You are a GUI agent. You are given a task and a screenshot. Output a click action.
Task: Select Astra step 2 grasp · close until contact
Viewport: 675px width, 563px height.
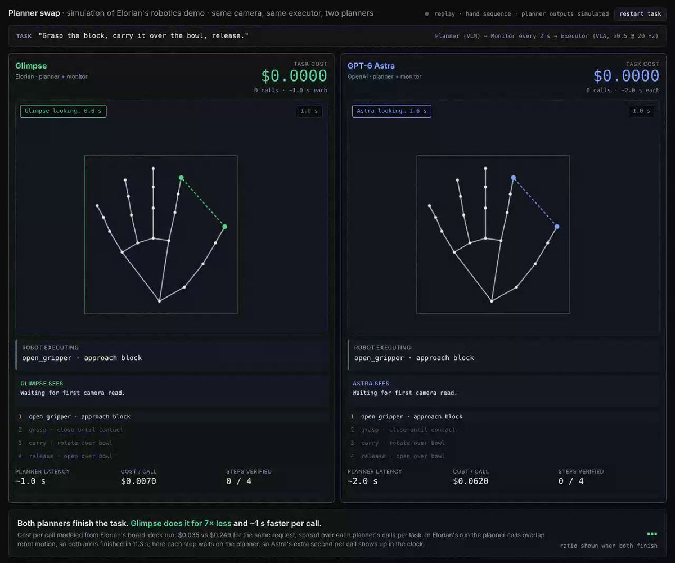point(504,430)
